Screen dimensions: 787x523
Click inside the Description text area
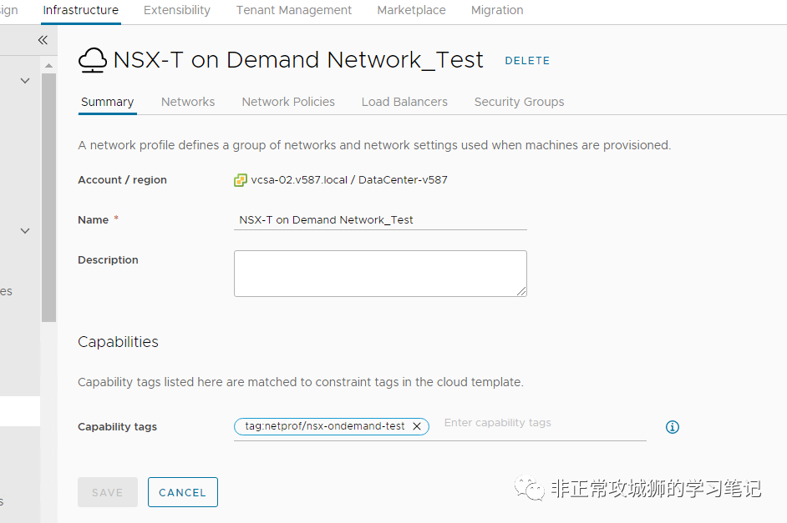tap(380, 274)
